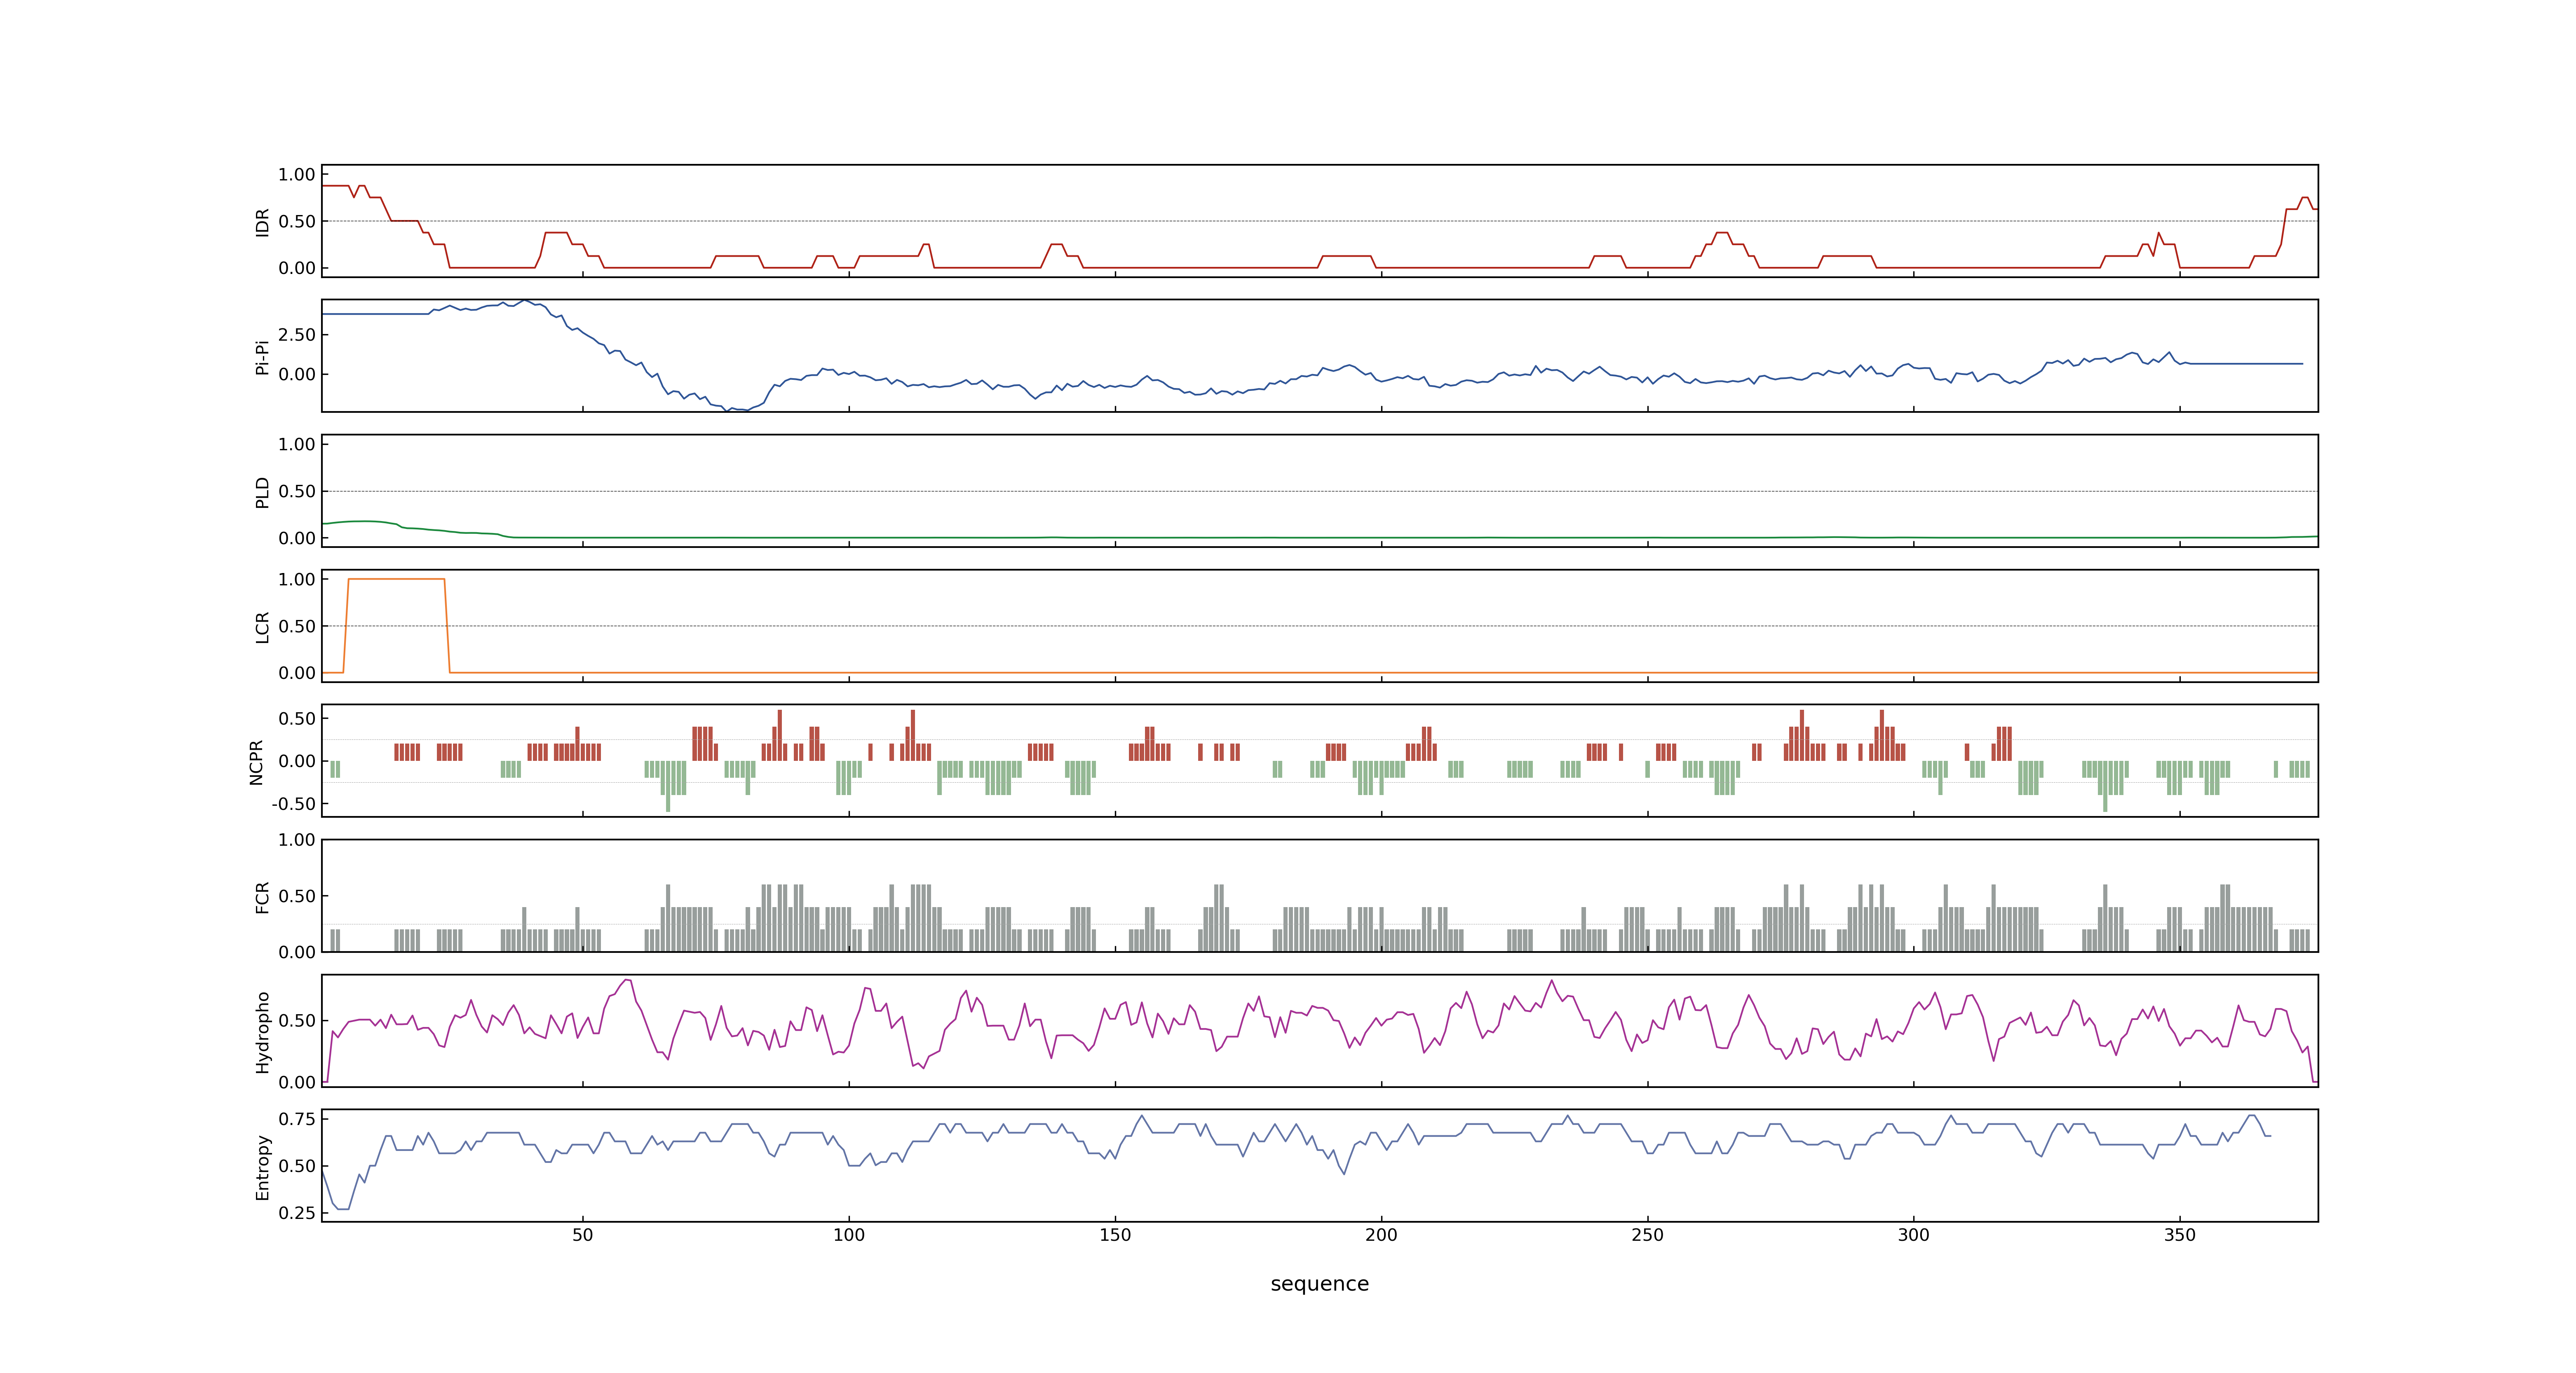This screenshot has width=2576, height=1373.
Task: Click the FCR y-axis label
Action: pos(262,896)
